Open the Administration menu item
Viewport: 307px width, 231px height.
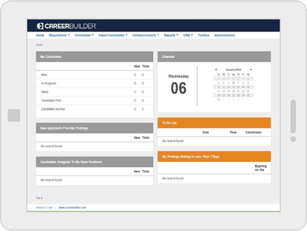225,35
